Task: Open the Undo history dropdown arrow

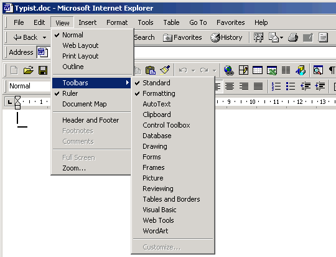Action: (x=193, y=70)
